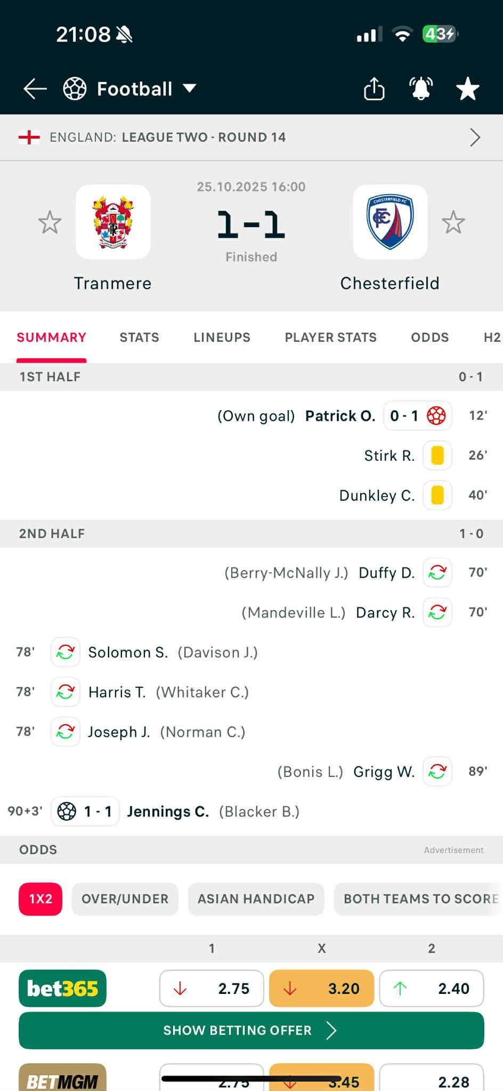Tap the notification bell icon
Screen dimensions: 503x1091
(x=420, y=89)
